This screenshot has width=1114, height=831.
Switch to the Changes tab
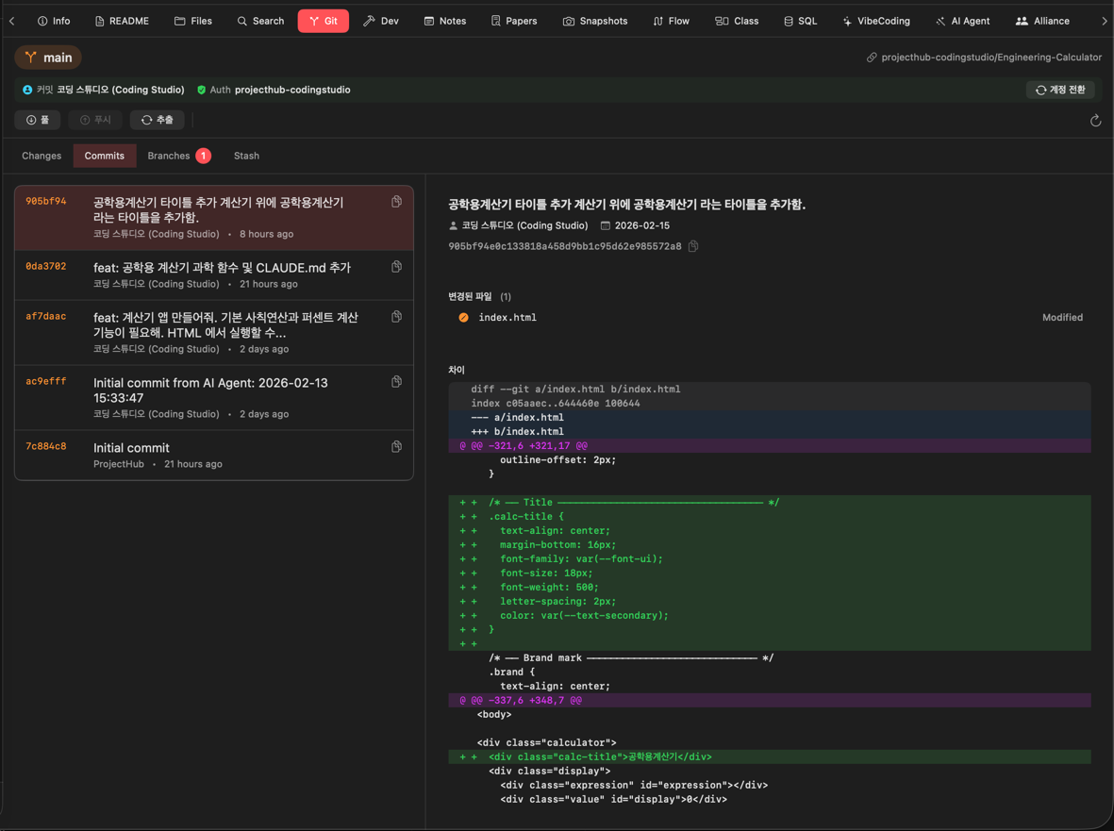pyautogui.click(x=42, y=155)
